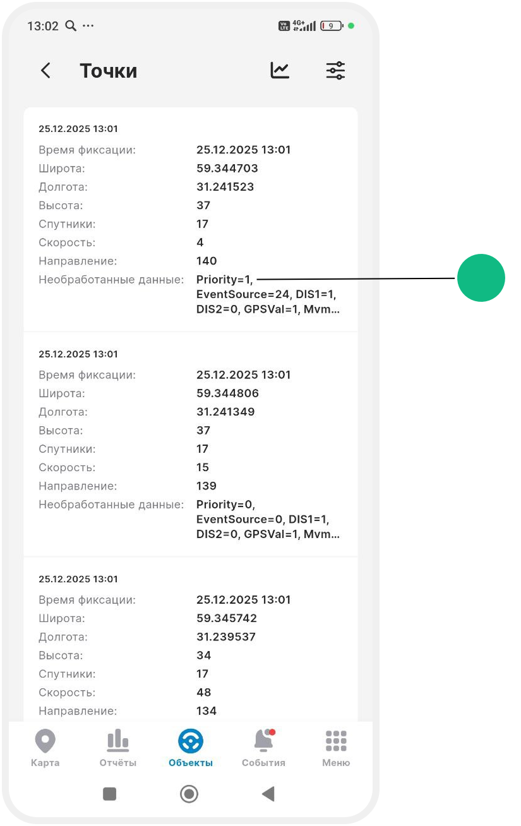Tap the red unread badge on События bell

(271, 733)
